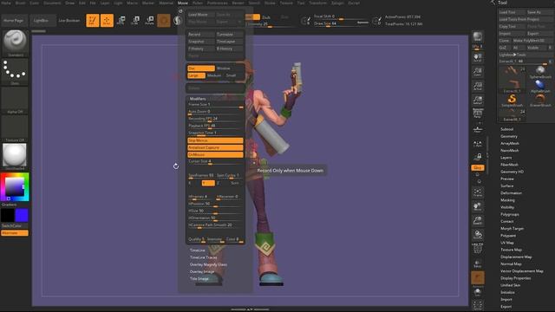
Task: Click the BPR render icon
Action: [478, 37]
